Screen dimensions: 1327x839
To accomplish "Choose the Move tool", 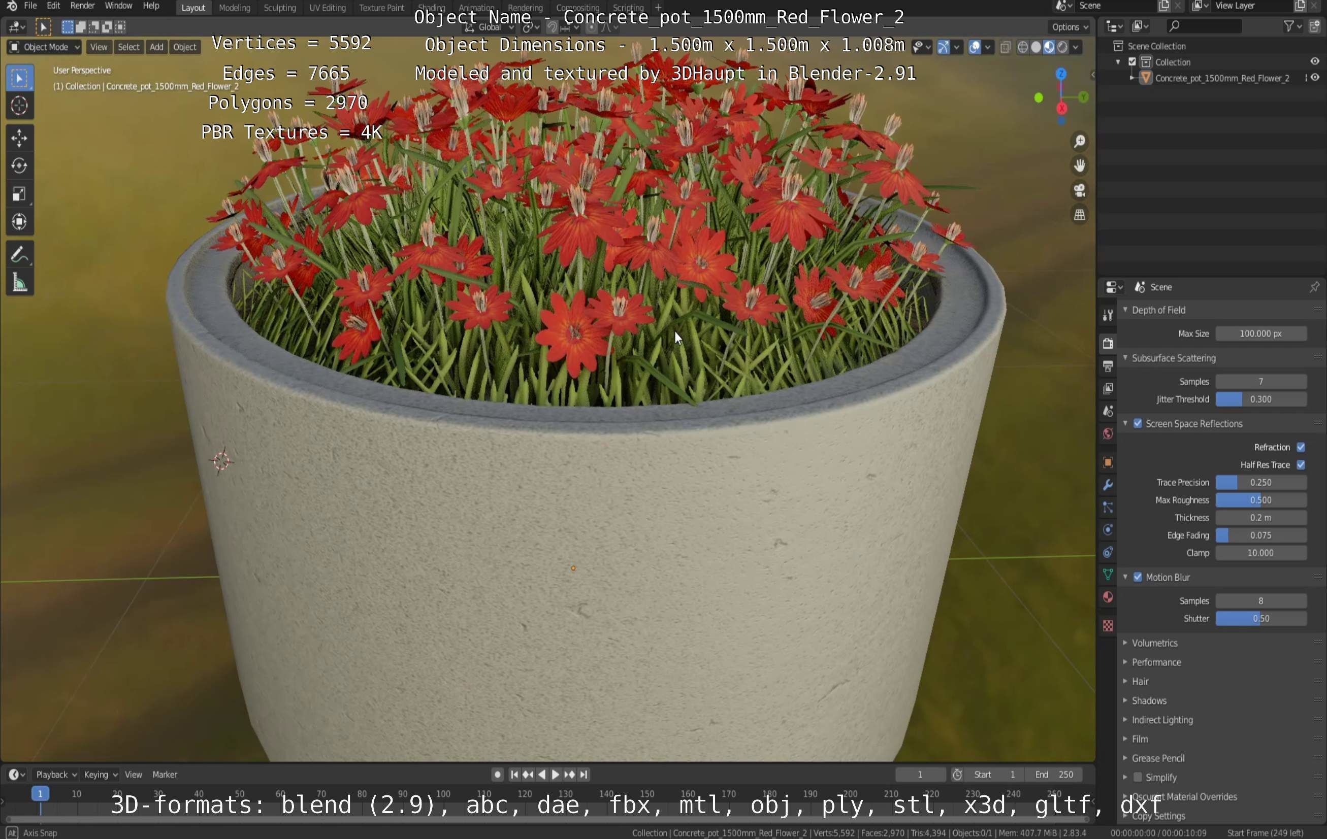I will click(19, 138).
